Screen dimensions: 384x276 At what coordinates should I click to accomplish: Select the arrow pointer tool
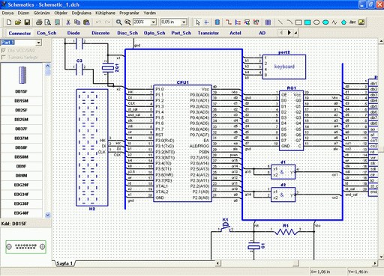tap(198, 22)
